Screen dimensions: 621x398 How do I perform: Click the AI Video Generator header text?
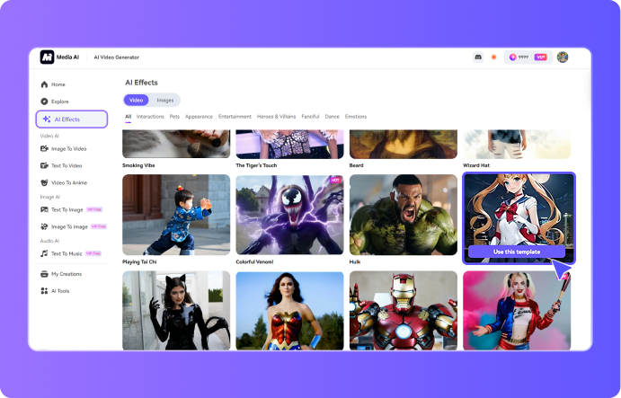tap(117, 57)
